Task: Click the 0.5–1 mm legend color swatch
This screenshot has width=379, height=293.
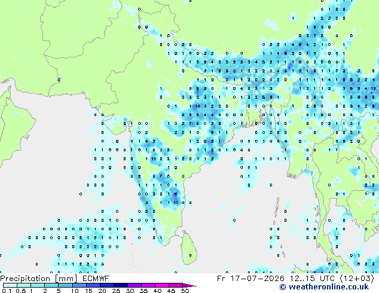Action: (24, 285)
